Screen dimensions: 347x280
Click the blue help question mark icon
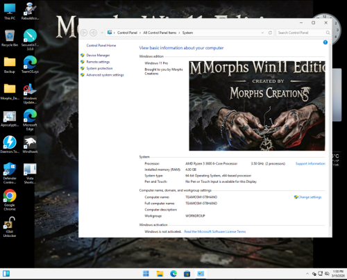tap(325, 42)
